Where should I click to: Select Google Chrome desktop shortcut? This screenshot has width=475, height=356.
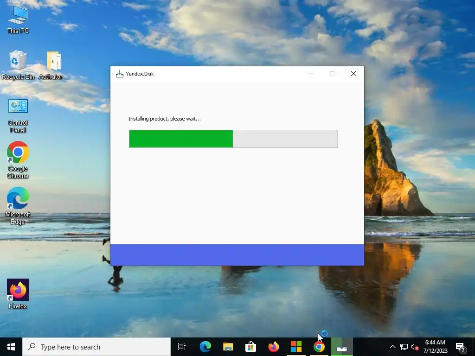[18, 160]
